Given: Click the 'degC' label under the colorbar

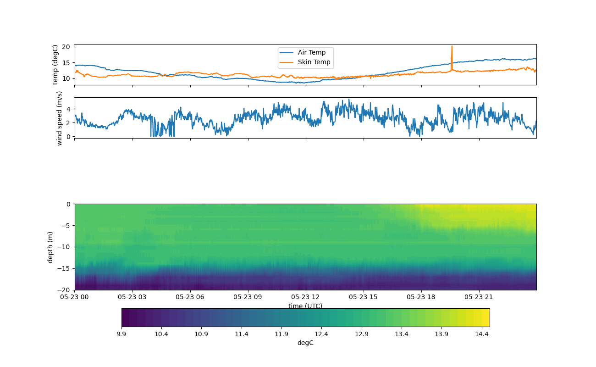Looking at the screenshot, I should [x=305, y=343].
